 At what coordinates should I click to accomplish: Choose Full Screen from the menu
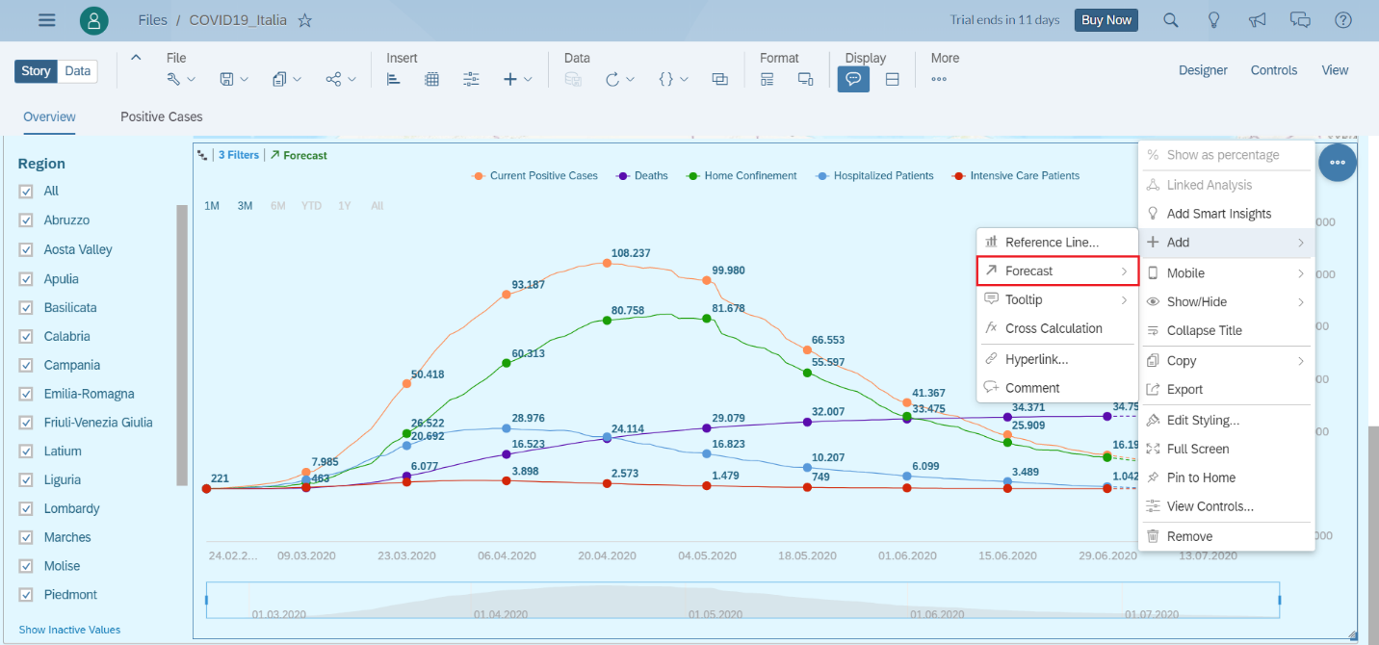1226,449
